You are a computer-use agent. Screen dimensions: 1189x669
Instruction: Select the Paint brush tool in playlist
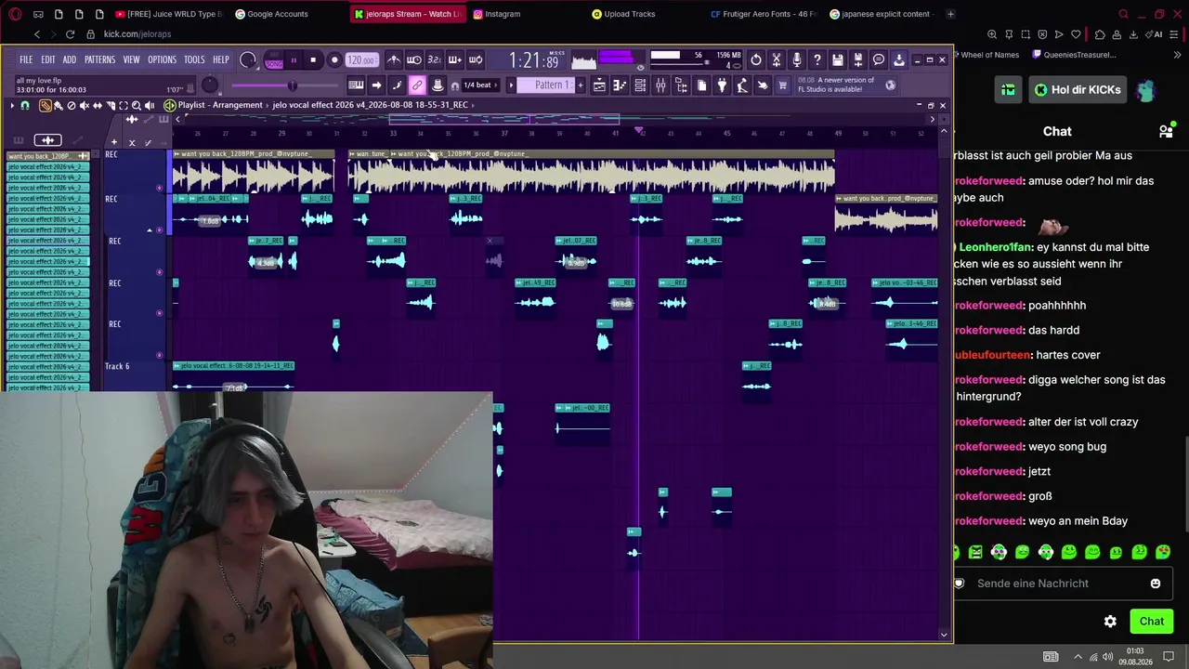pyautogui.click(x=59, y=105)
